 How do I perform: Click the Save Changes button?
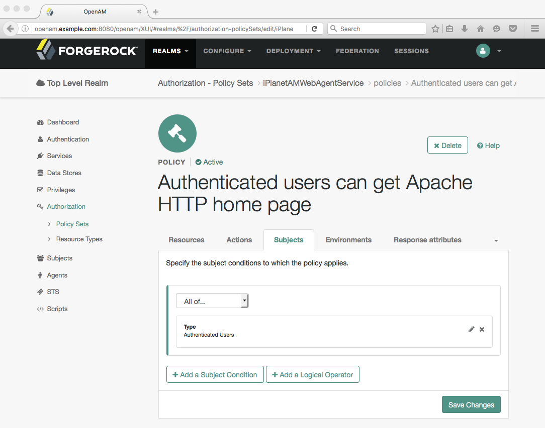tap(471, 405)
